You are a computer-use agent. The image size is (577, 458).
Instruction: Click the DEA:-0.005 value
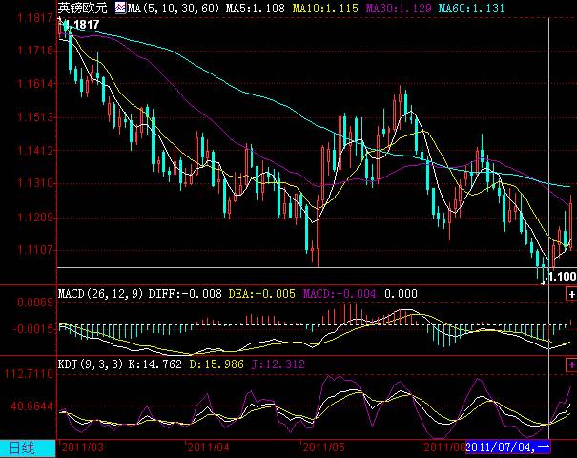pos(262,294)
